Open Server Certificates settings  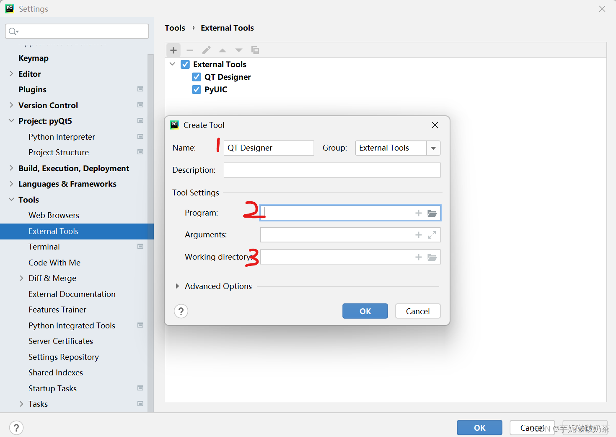coord(61,341)
